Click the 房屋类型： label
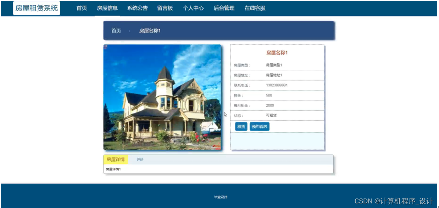Image resolution: width=439 pixels, height=208 pixels. (242, 65)
